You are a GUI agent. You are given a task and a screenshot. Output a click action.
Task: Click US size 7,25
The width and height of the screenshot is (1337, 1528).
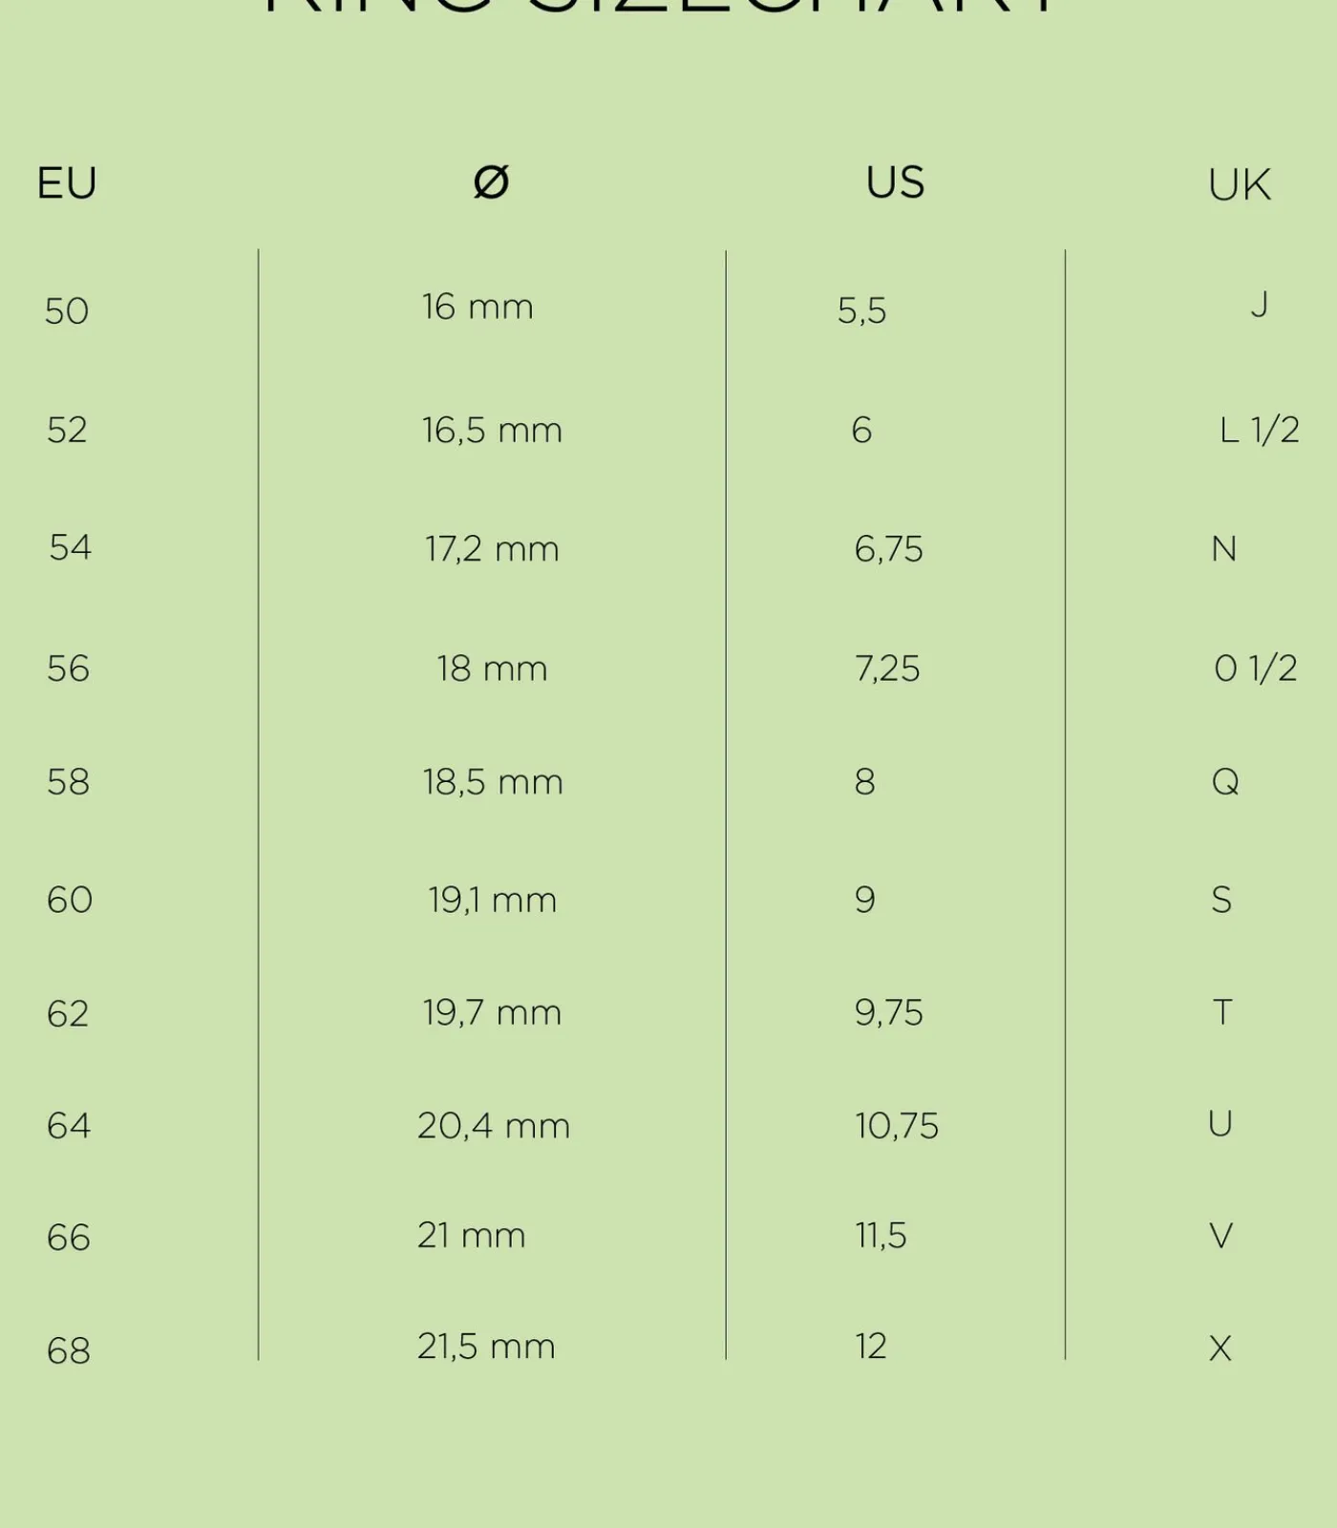886,668
